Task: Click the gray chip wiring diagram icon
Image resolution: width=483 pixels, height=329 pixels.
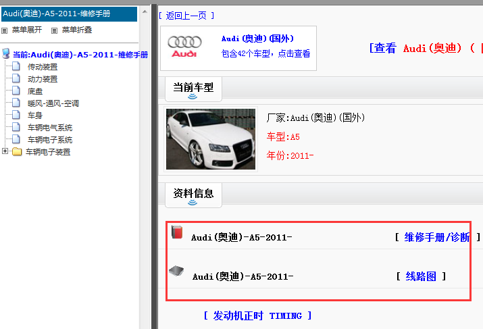Action: coord(176,271)
